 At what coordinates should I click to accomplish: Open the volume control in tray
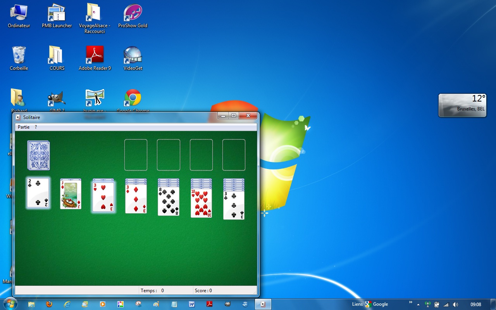(455, 305)
